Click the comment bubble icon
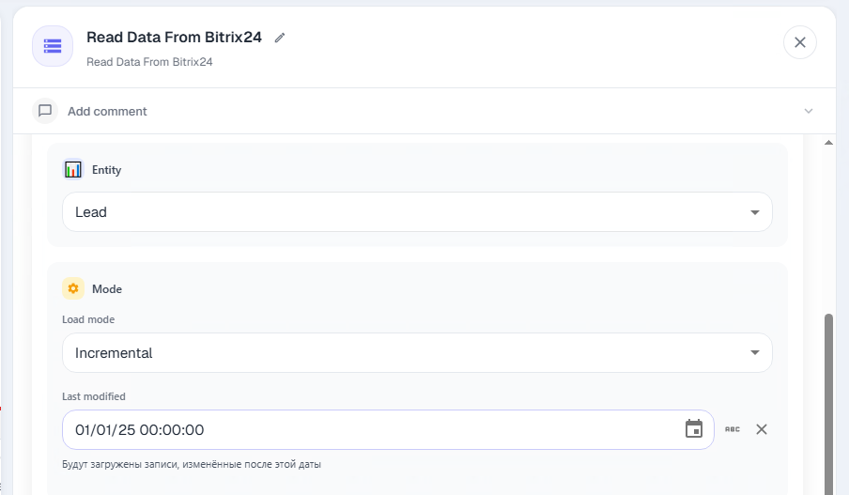Screen dimensions: 849x495 [x=45, y=111]
